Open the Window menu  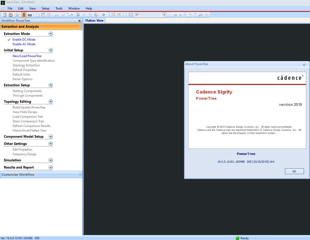click(74, 8)
